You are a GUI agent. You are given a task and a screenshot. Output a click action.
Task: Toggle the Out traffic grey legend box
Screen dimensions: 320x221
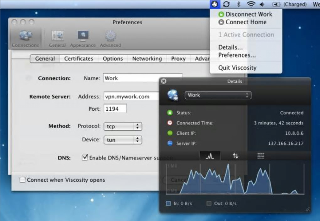209,203
